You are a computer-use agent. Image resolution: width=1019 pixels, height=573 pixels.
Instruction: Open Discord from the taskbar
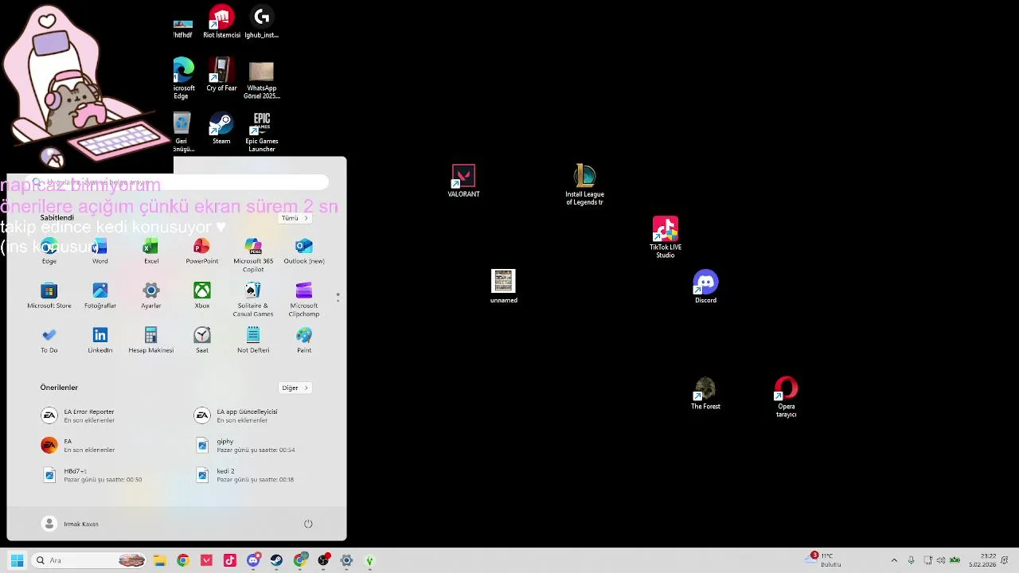pos(253,560)
